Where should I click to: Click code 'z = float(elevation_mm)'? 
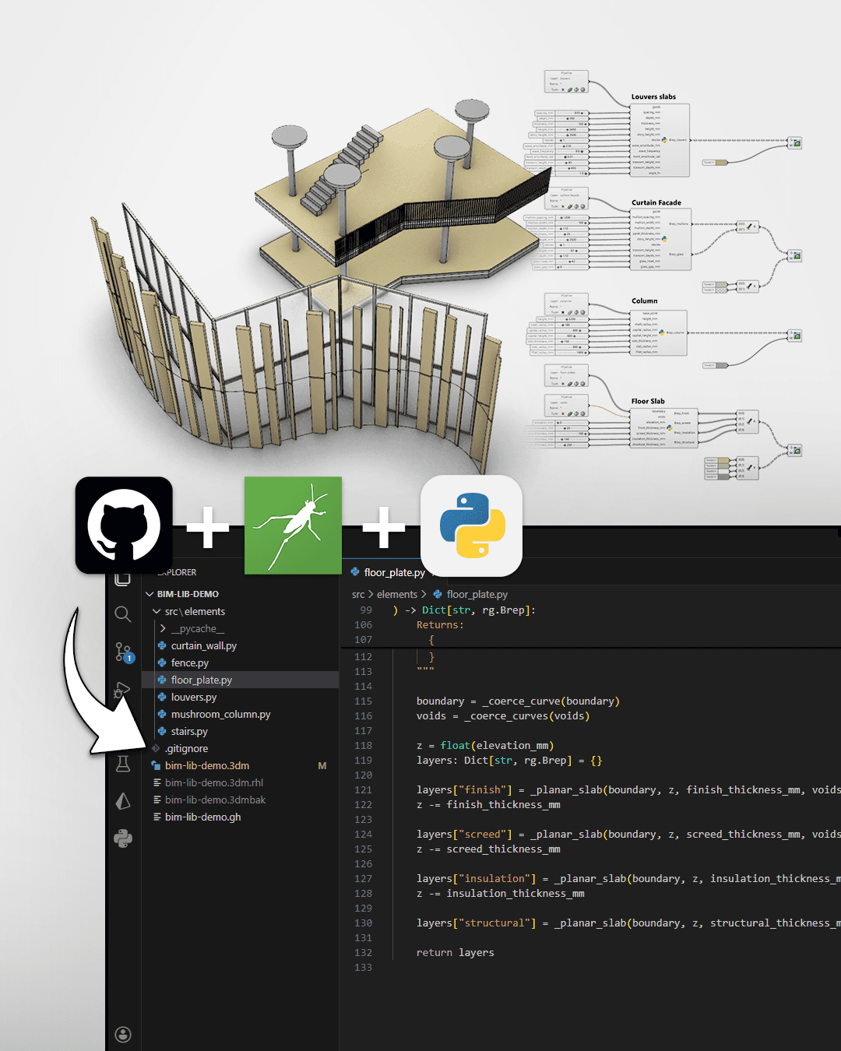[485, 745]
